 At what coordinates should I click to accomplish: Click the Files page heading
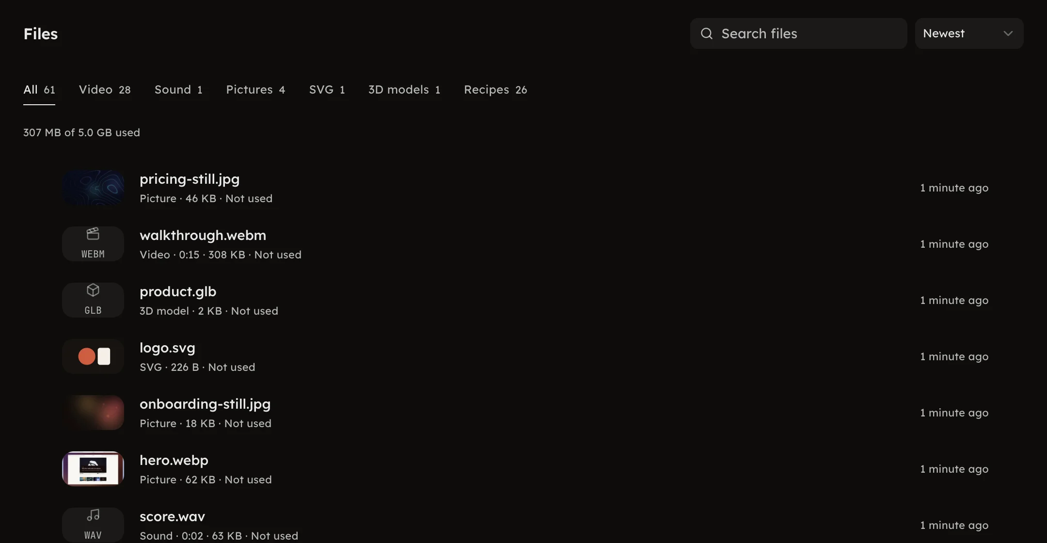tap(41, 34)
